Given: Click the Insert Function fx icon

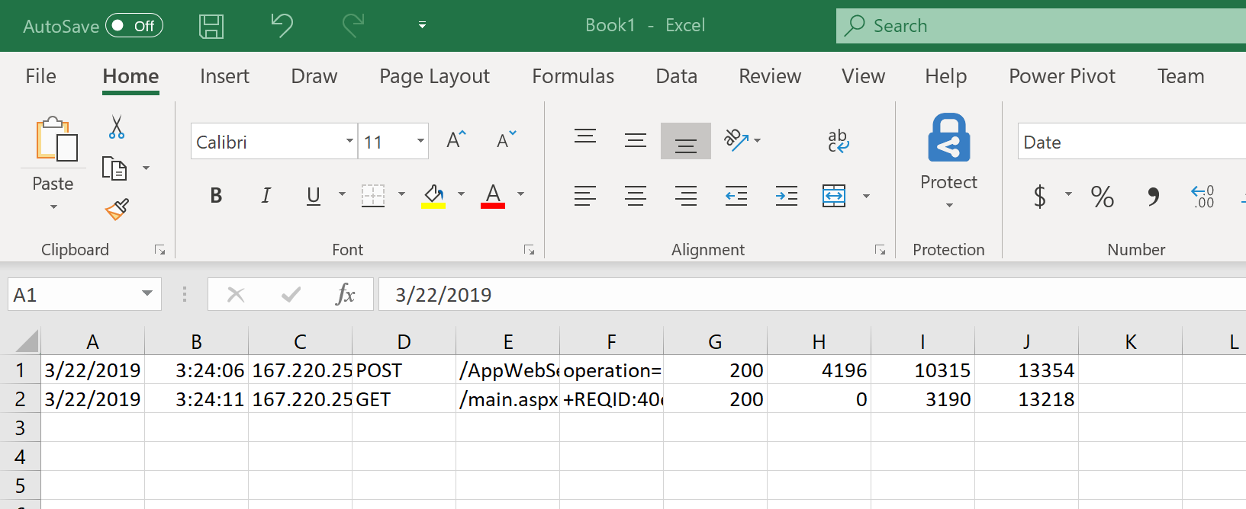Looking at the screenshot, I should (x=345, y=294).
